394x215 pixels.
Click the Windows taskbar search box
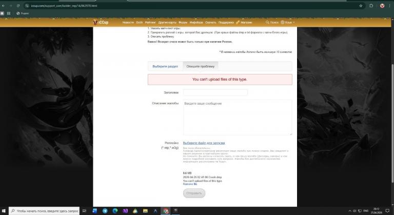pos(44,211)
